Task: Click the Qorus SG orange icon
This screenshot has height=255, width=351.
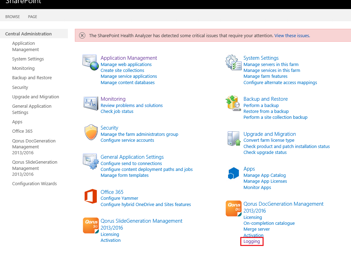Action: pos(91,225)
